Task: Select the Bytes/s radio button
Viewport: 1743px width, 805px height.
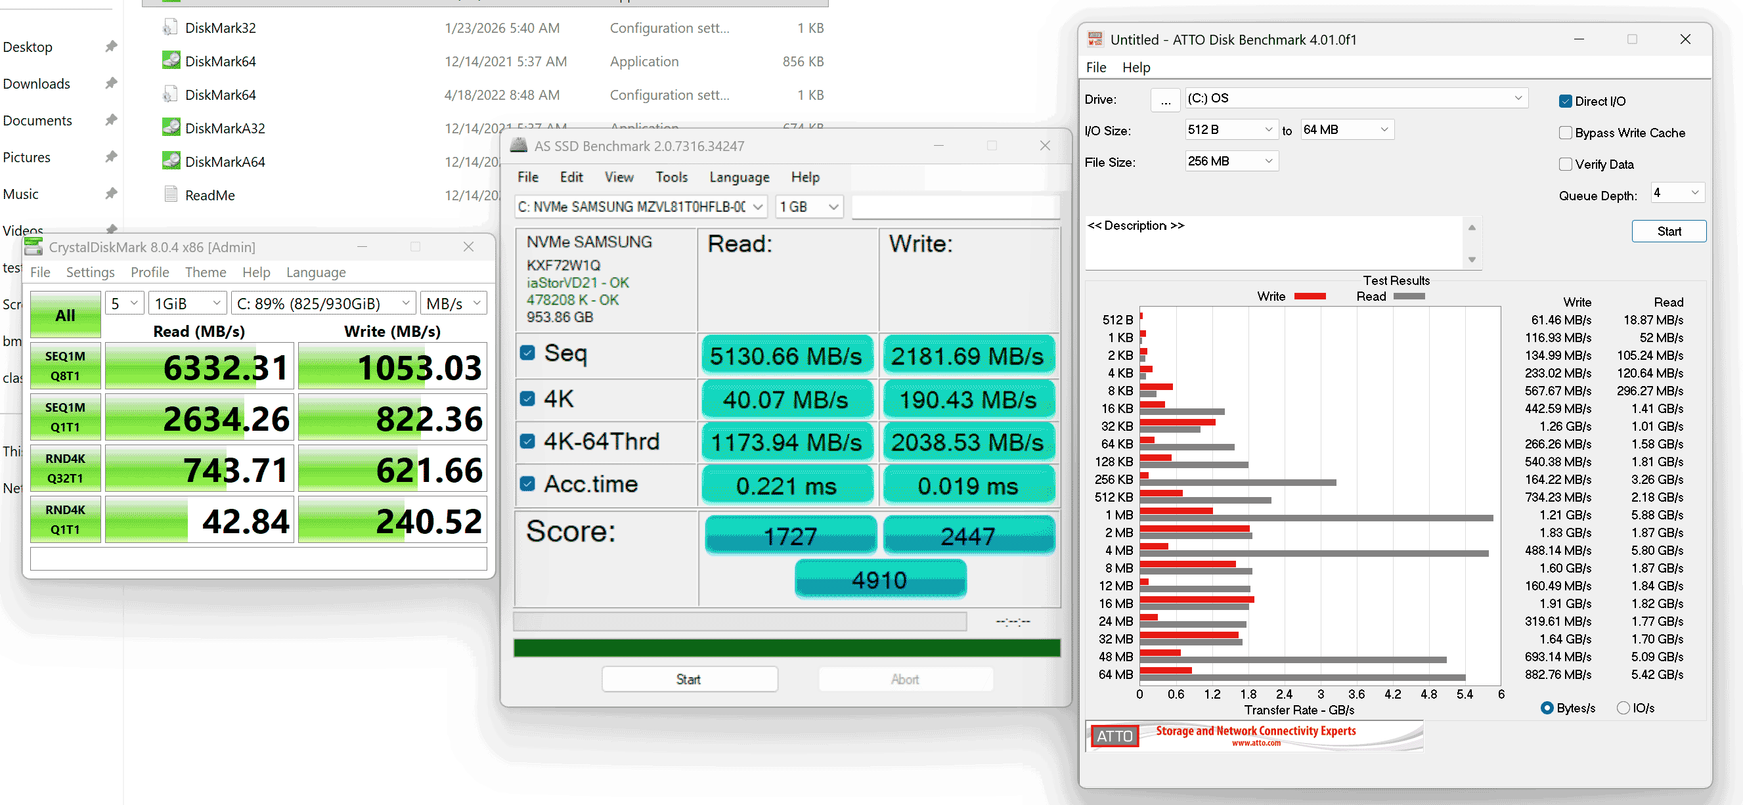Action: [1547, 708]
